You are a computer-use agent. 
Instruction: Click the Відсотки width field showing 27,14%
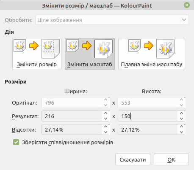pos(72,130)
